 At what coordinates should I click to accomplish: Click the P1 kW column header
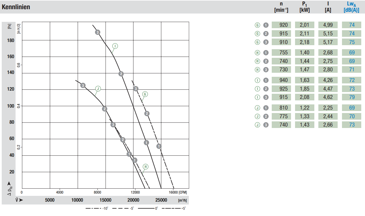[x=305, y=7]
